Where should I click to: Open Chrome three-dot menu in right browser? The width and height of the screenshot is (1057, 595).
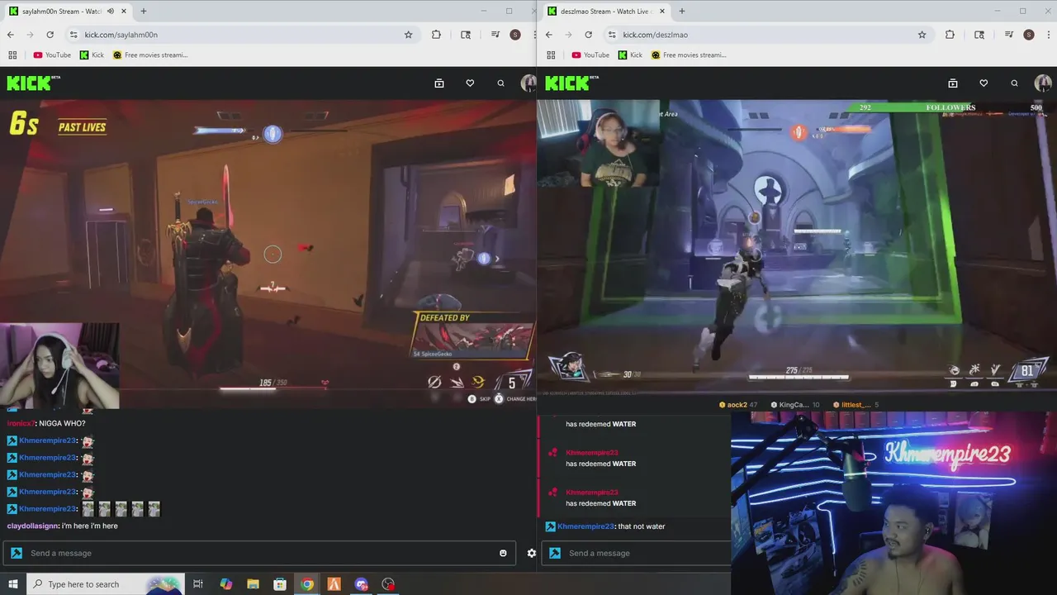(1048, 35)
